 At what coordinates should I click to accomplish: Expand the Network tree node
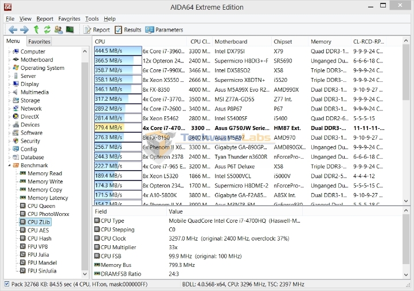9,109
